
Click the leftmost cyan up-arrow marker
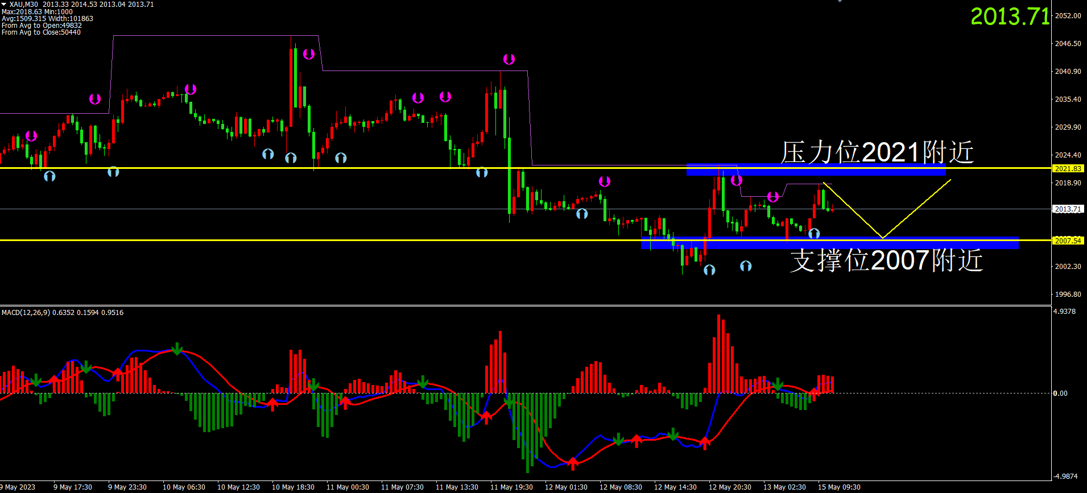click(49, 176)
